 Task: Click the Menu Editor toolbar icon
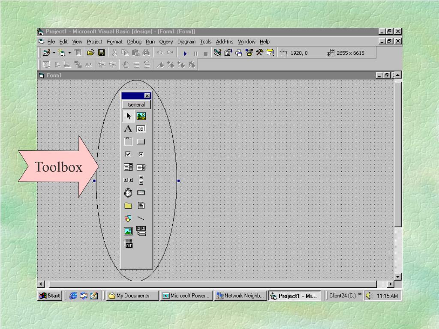[x=78, y=53]
